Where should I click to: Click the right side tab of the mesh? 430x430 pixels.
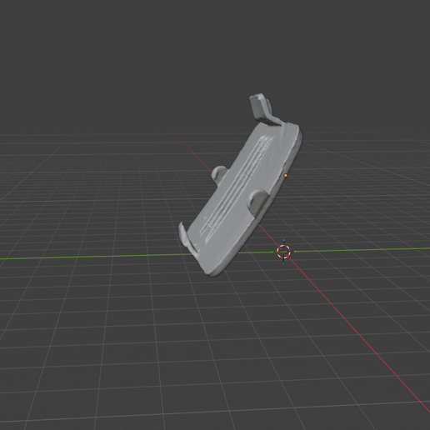[258, 201]
